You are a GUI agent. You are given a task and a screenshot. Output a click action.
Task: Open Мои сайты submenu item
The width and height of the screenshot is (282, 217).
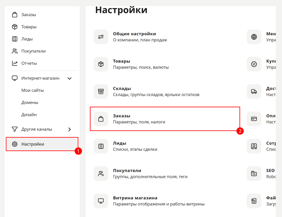pos(32,90)
